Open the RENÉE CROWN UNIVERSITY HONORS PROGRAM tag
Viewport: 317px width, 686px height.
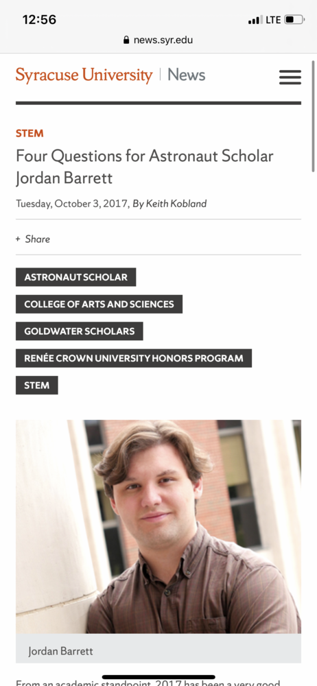[134, 358]
